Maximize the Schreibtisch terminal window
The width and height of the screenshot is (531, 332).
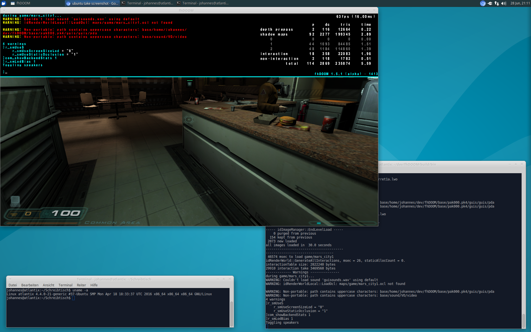(x=223, y=279)
